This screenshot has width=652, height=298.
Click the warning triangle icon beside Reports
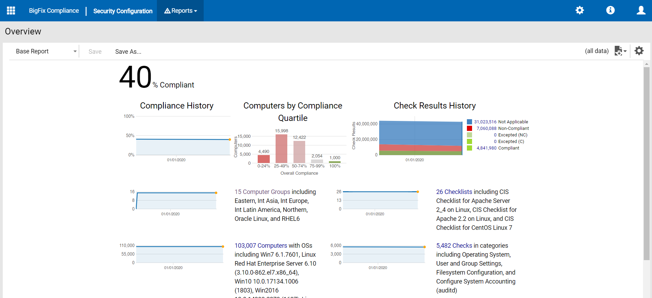pos(167,11)
